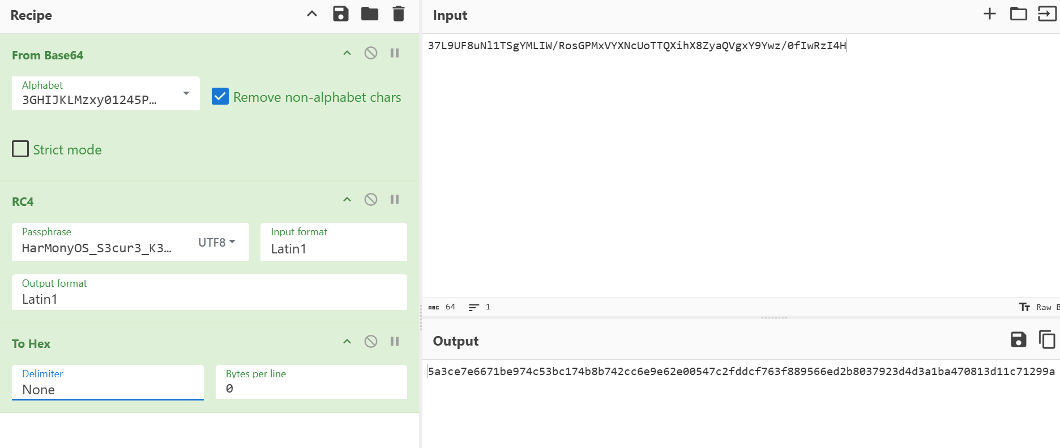1060x448 pixels.
Task: Change passphrase encoding from UTF8
Action: [216, 242]
